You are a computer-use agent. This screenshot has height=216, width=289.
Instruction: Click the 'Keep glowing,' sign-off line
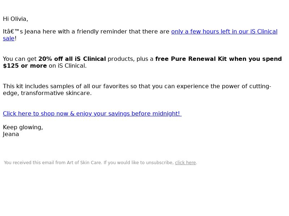click(x=23, y=127)
